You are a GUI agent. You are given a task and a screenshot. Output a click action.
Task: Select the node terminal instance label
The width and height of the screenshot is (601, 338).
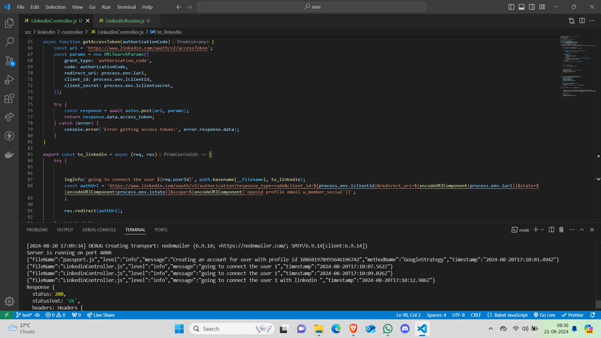[520, 229]
